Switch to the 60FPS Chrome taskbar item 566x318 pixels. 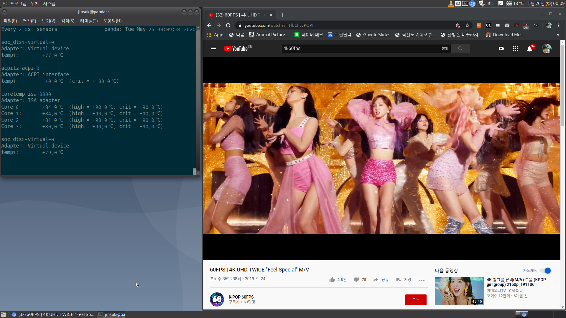(53, 314)
